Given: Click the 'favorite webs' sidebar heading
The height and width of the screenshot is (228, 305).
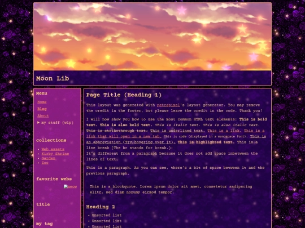Looking at the screenshot, I should (54, 179).
